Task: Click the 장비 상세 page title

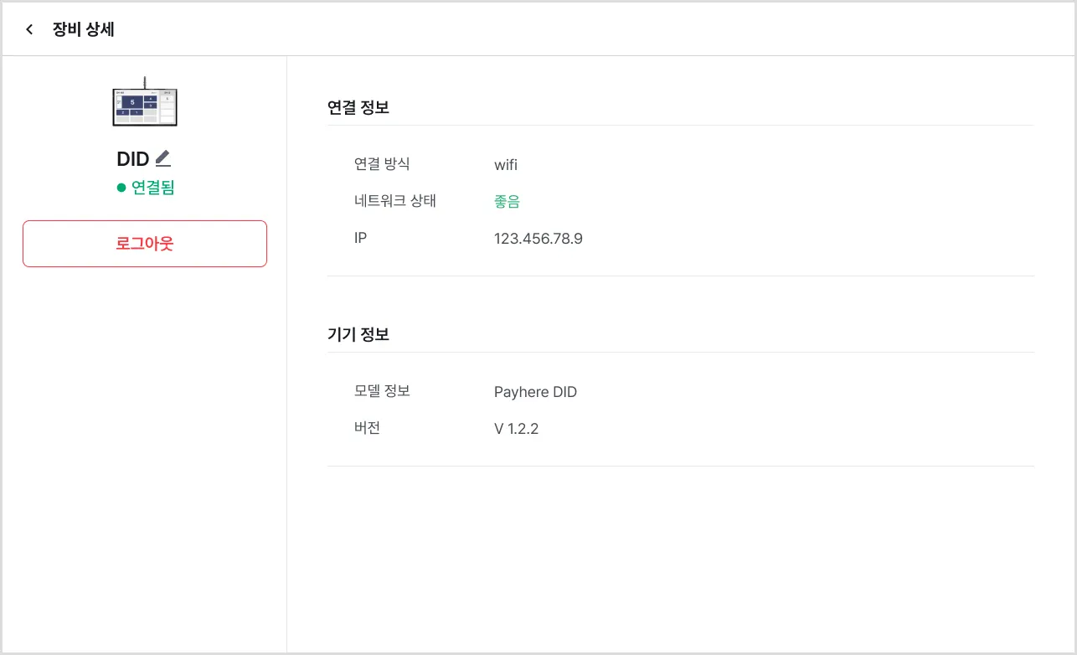Action: 84,30
